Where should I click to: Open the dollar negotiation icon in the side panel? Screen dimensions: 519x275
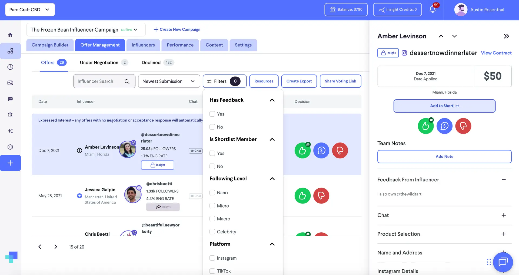444,126
